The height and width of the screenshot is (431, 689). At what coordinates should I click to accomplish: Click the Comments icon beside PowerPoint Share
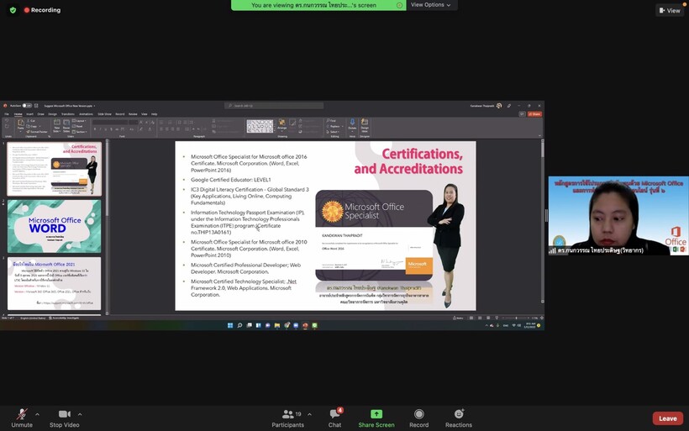pyautogui.click(x=522, y=114)
